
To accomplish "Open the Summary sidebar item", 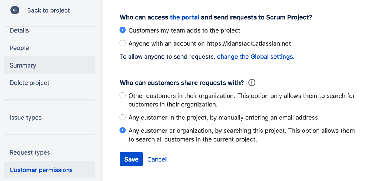I will pyautogui.click(x=23, y=65).
